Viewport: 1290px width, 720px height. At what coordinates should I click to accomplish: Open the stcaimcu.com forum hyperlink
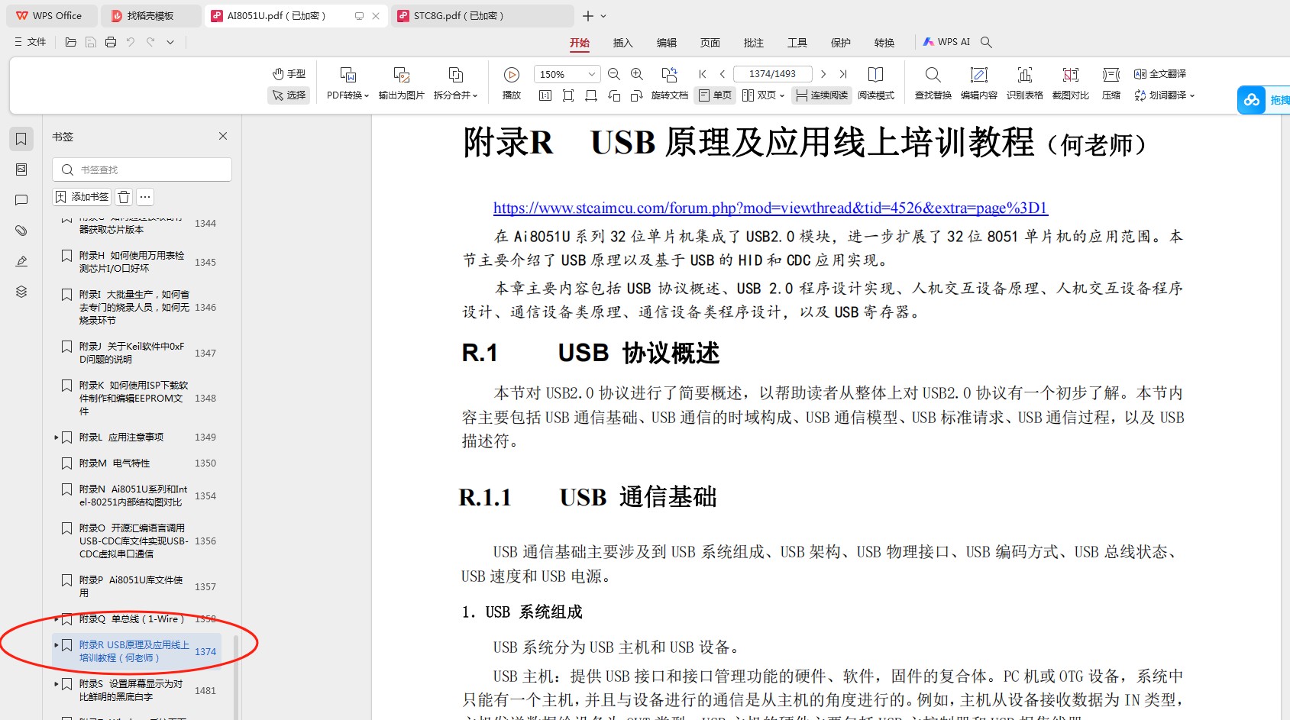click(771, 208)
